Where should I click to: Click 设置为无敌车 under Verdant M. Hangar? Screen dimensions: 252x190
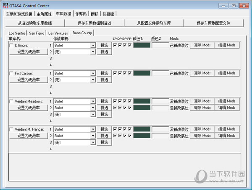pyautogui.click(x=29, y=136)
